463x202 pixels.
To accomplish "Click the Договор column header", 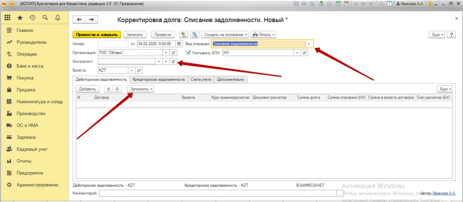I will [136, 97].
